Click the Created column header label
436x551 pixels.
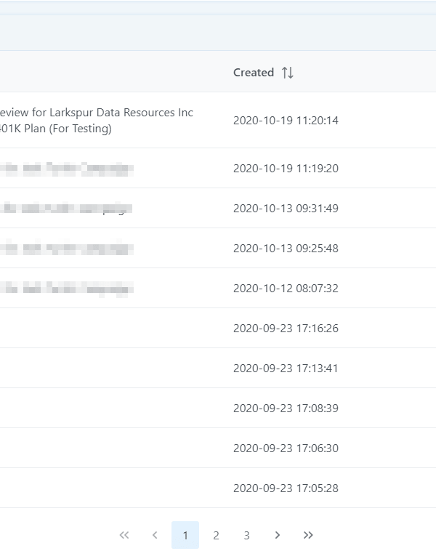click(253, 73)
